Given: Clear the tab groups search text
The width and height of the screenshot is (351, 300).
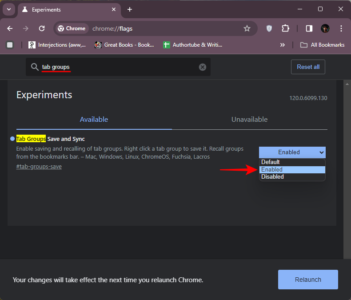Looking at the screenshot, I should coord(203,67).
